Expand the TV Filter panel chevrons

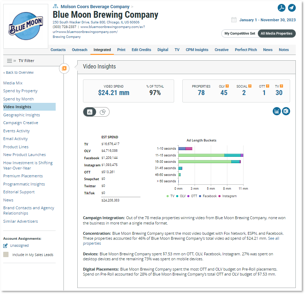15,61
